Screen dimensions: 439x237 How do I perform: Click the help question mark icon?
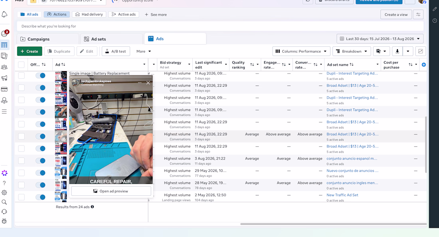4,183
